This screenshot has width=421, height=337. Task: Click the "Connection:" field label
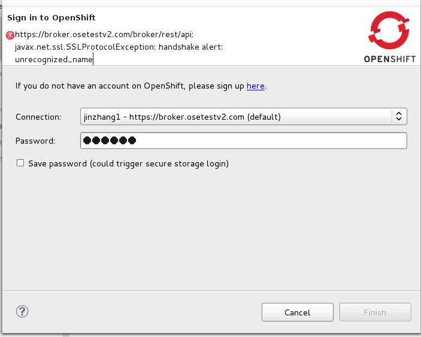(38, 117)
